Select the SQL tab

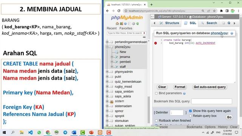click(x=190, y=23)
